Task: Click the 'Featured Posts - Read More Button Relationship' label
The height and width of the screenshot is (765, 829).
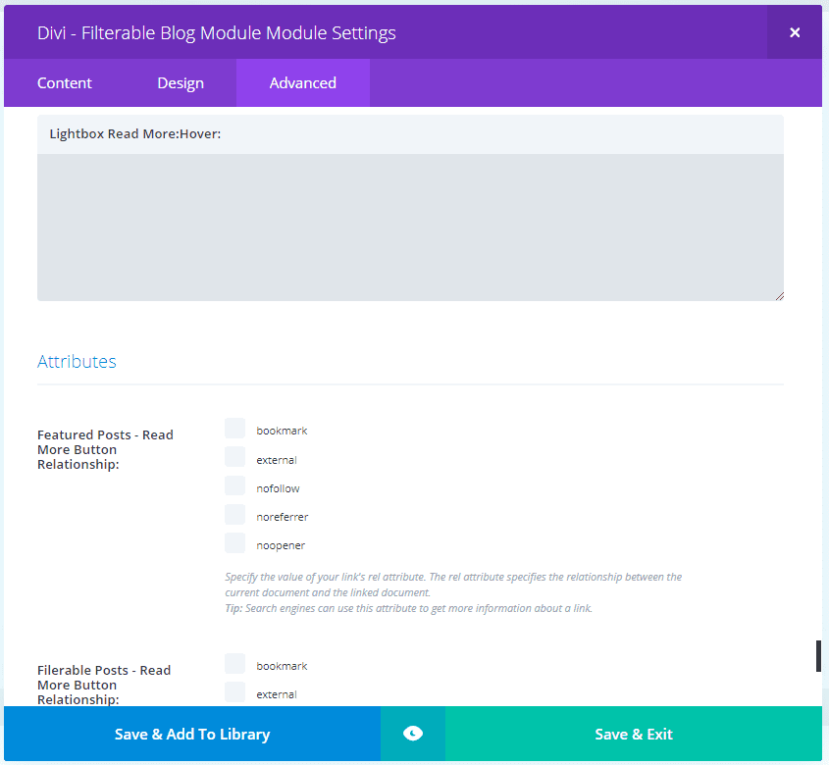Action: [x=105, y=450]
